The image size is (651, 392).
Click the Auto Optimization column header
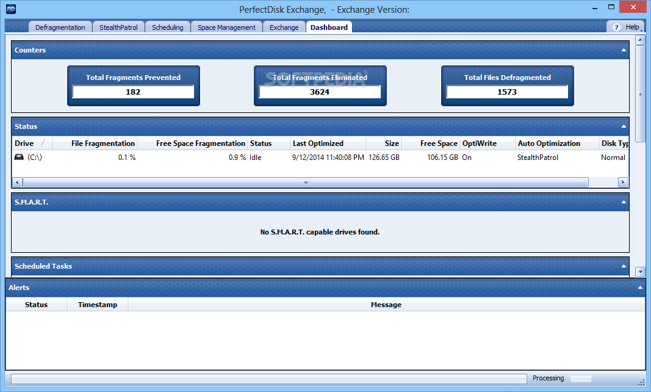[557, 143]
